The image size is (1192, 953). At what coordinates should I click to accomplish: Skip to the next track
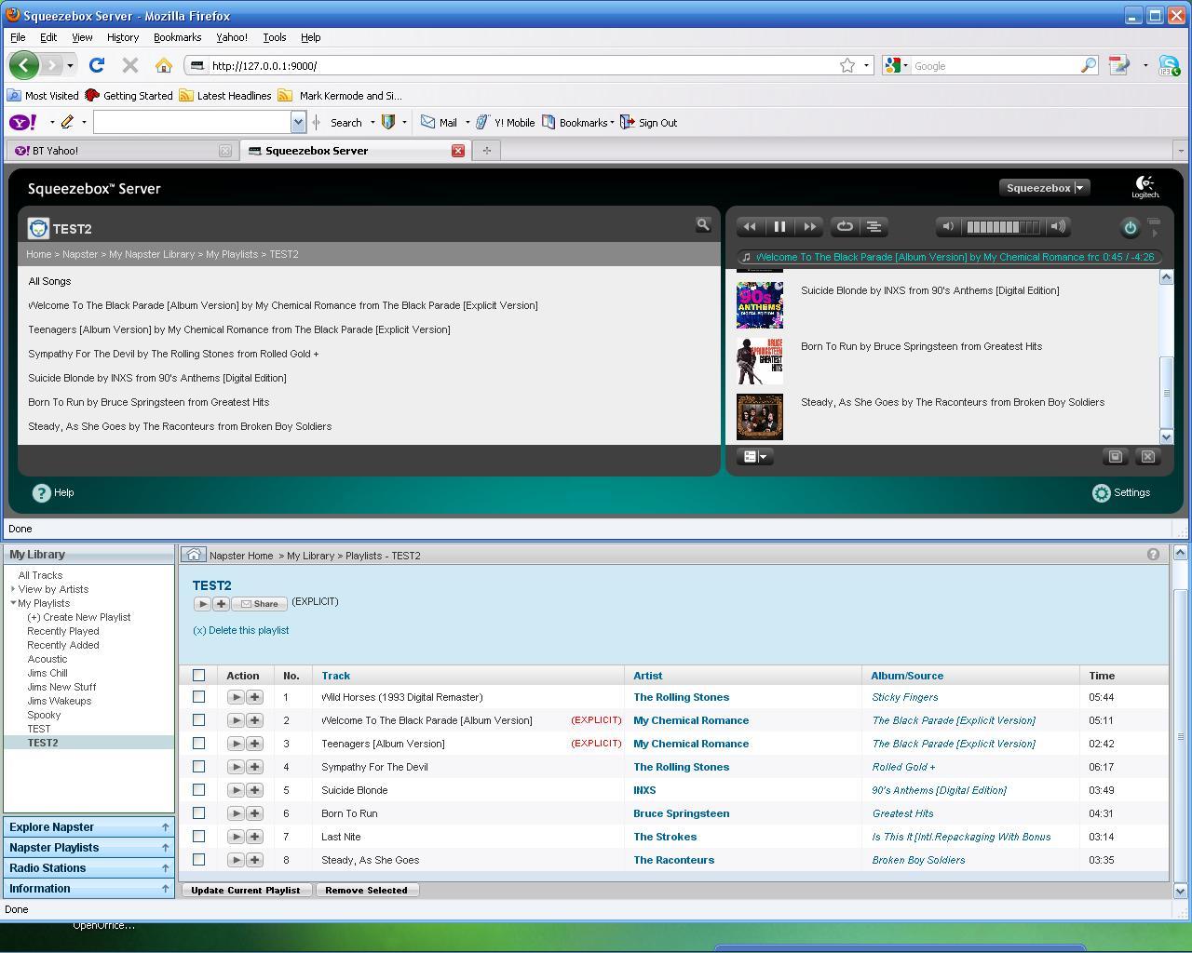tap(809, 226)
